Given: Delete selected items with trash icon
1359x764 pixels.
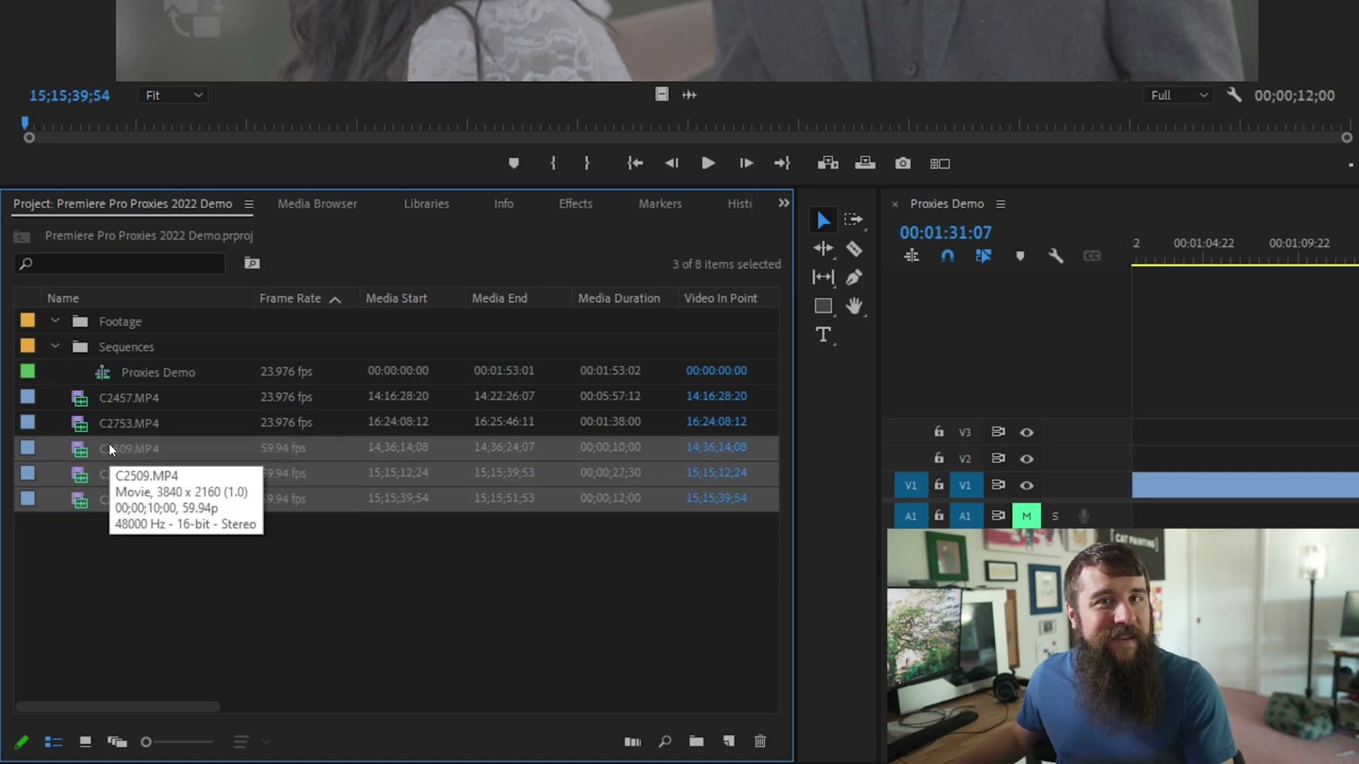Looking at the screenshot, I should tap(760, 741).
